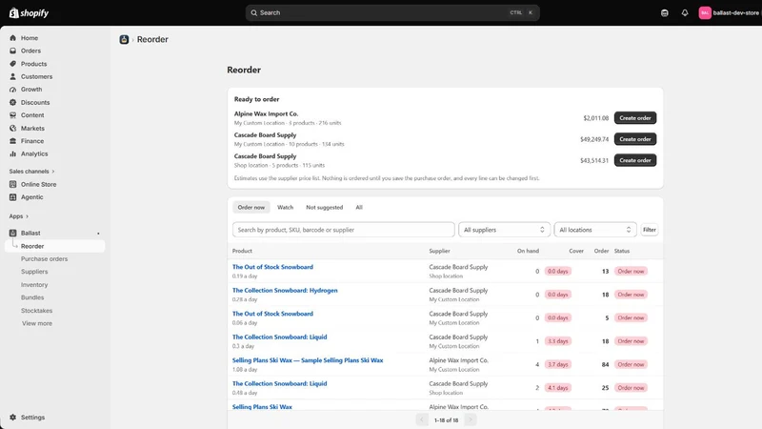The width and height of the screenshot is (762, 429).
Task: Click the Cover column header
Action: coord(576,251)
